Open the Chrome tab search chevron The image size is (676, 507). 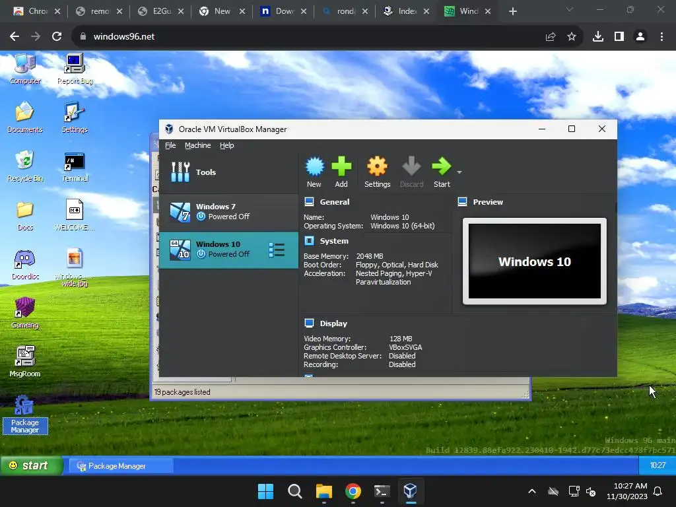(570, 9)
